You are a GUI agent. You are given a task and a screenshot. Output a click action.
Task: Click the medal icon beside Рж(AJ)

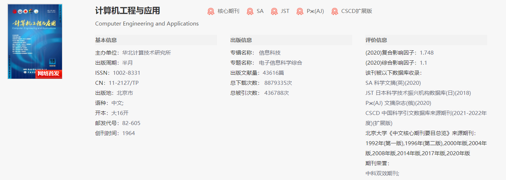point(300,11)
